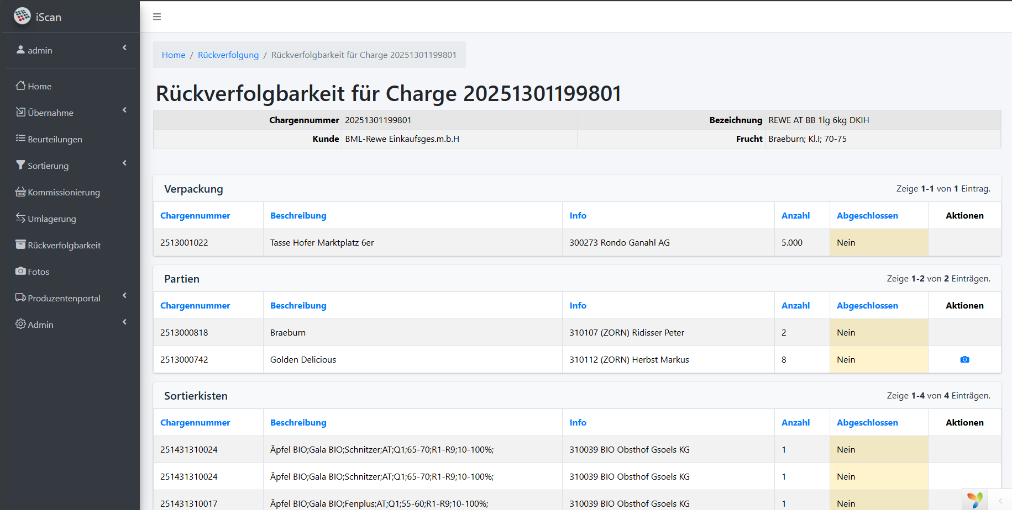Toggle the sidebar with the hamburger icon

click(x=157, y=17)
